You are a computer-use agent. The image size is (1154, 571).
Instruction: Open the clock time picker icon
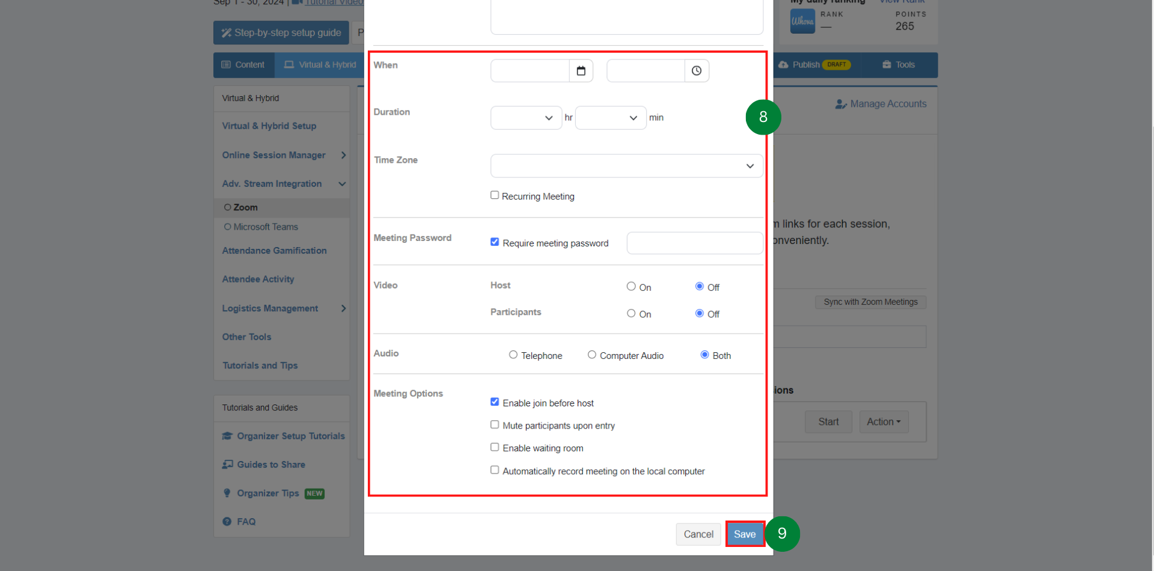696,71
